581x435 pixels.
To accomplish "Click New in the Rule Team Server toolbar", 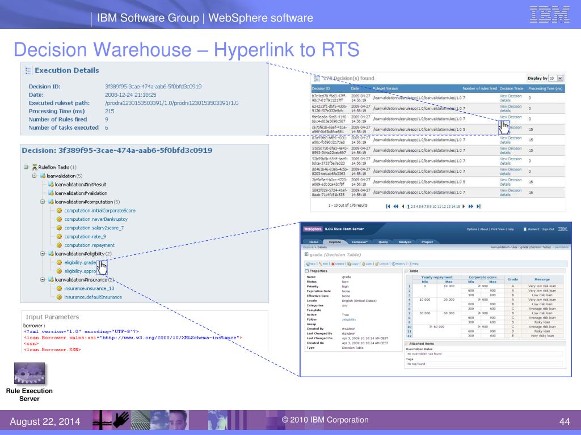I will click(x=310, y=264).
